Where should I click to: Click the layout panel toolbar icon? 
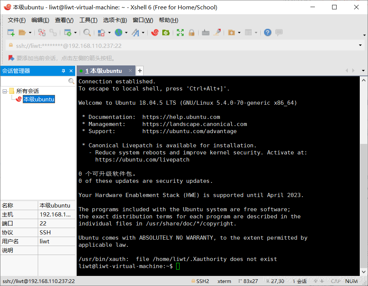[x=248, y=33]
